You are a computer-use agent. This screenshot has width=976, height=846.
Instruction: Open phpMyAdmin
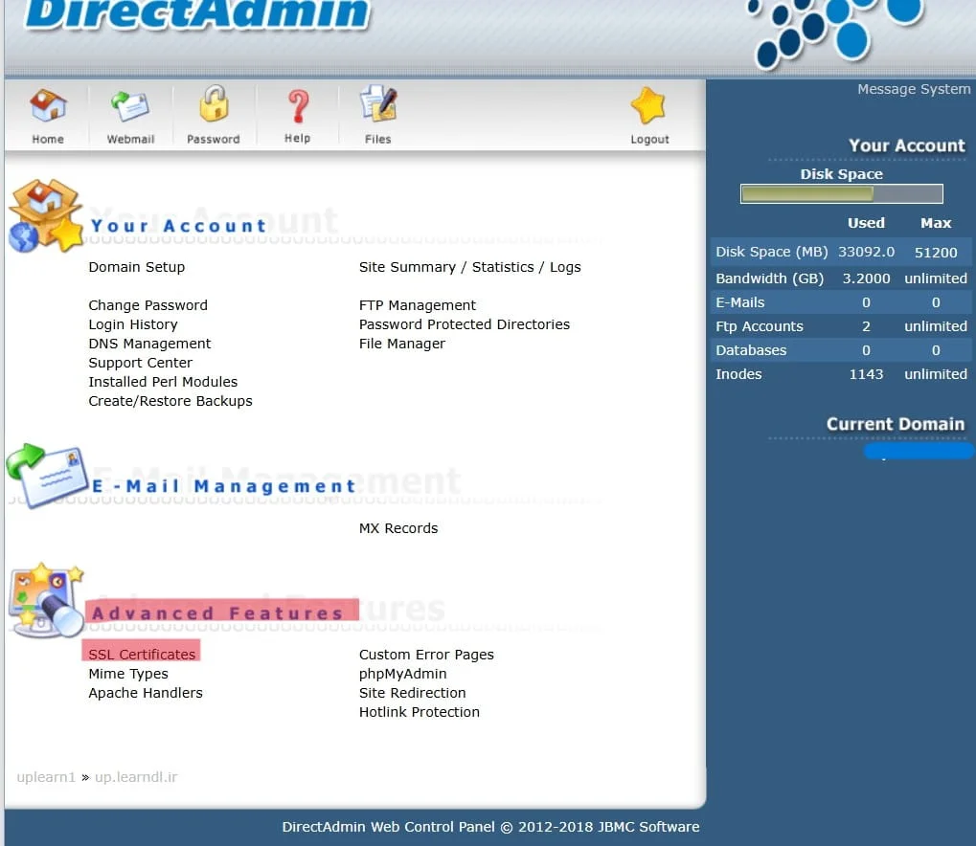coord(402,674)
